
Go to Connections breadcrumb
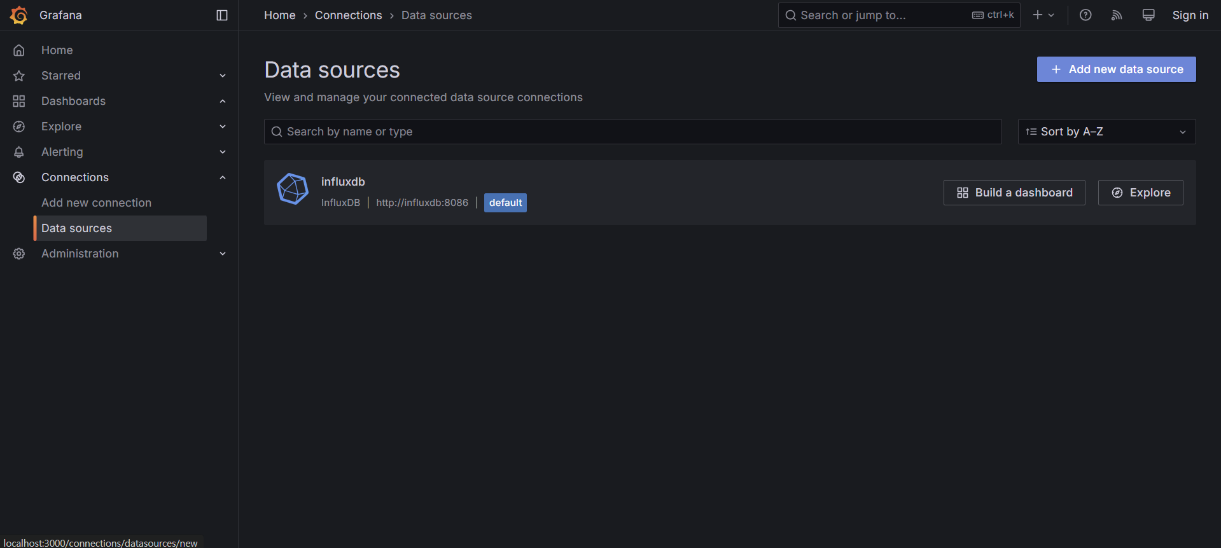click(349, 15)
